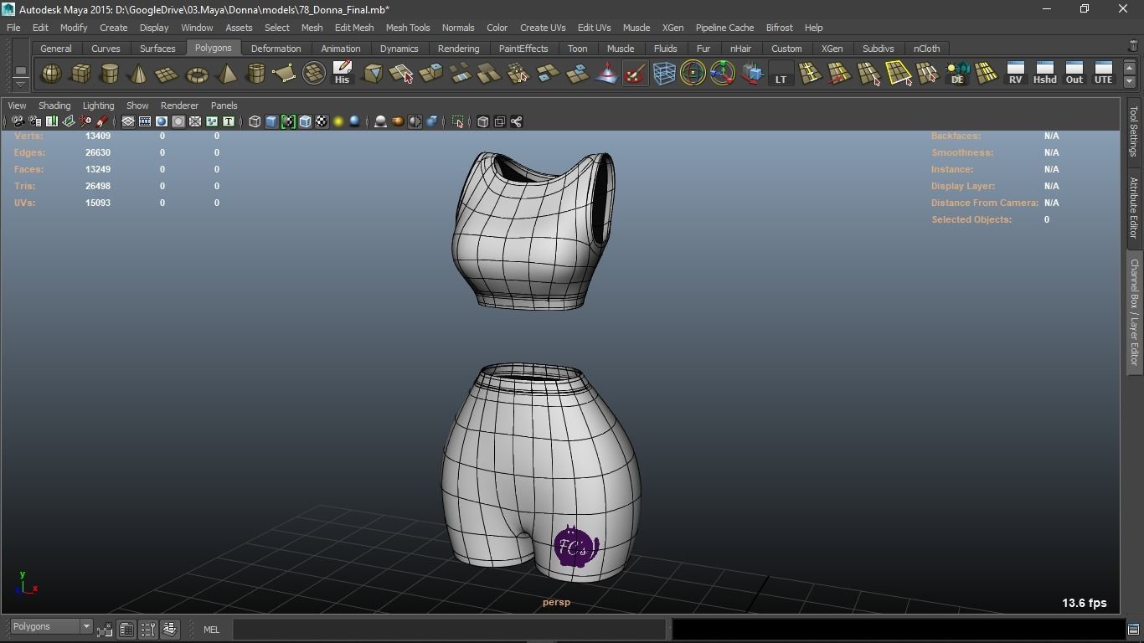Open the panel View menu
Image resolution: width=1144 pixels, height=643 pixels.
(x=17, y=105)
